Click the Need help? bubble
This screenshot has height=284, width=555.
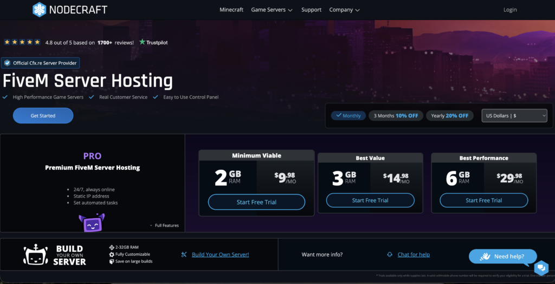[503, 256]
